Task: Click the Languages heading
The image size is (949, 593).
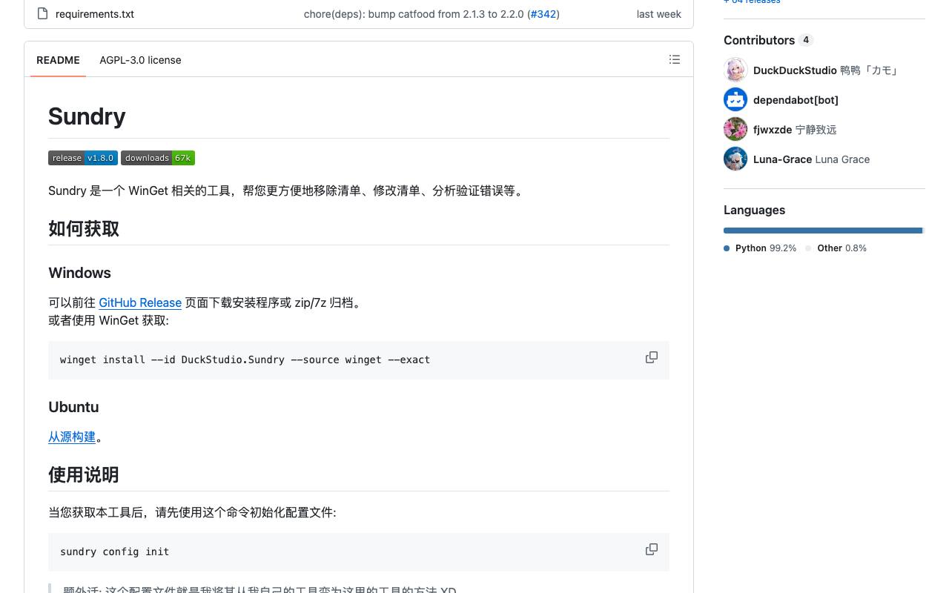Action: pos(754,210)
